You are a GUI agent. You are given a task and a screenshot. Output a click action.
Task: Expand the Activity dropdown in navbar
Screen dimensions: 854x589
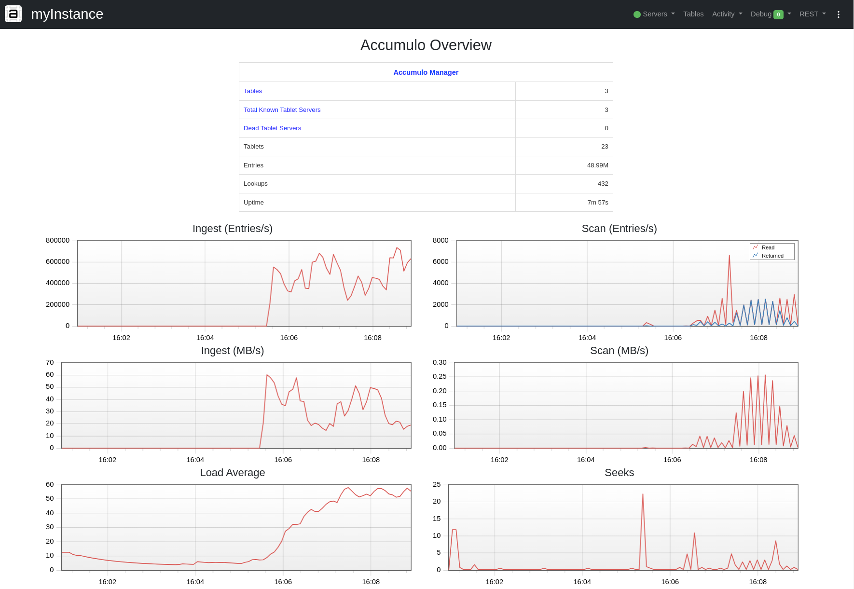click(x=727, y=14)
